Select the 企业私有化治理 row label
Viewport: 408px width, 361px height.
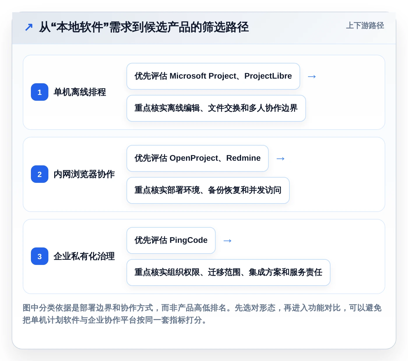[84, 256]
